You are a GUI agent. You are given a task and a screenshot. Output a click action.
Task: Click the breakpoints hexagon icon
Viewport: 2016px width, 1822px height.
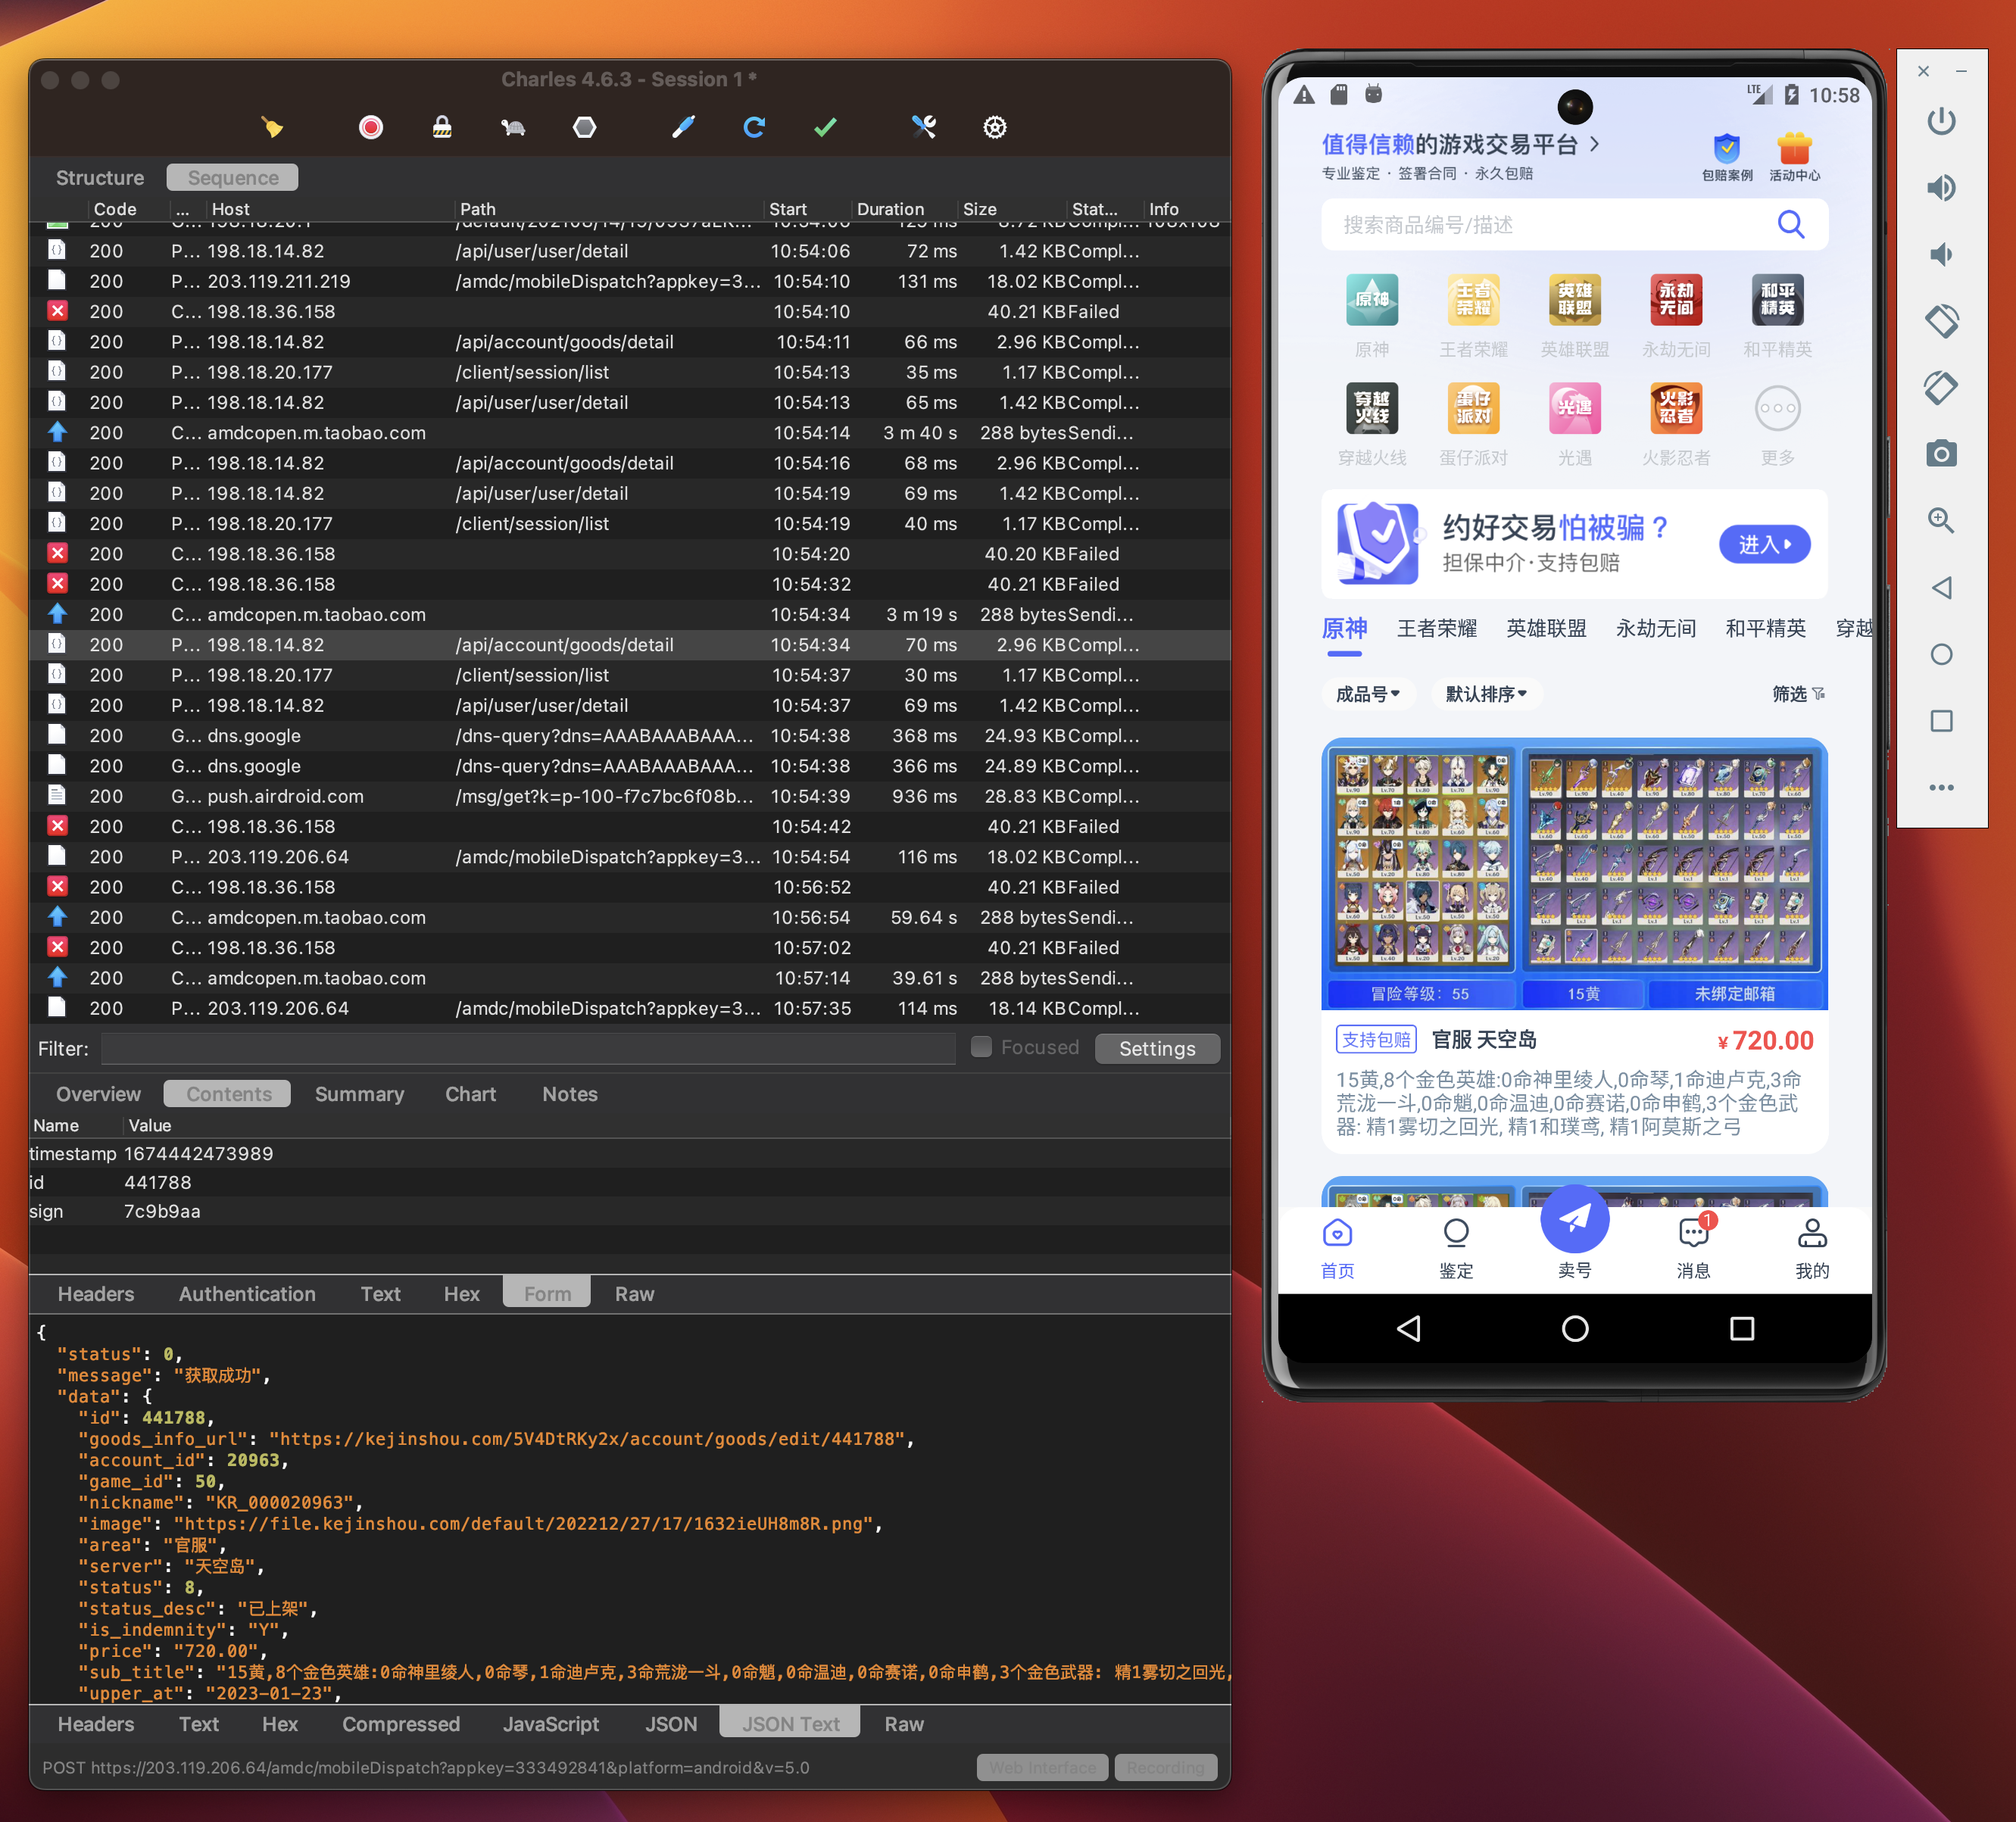point(584,127)
